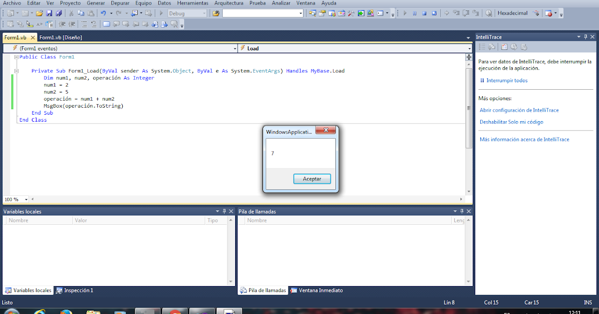Open the (Form1 eventos) dropdown

235,48
